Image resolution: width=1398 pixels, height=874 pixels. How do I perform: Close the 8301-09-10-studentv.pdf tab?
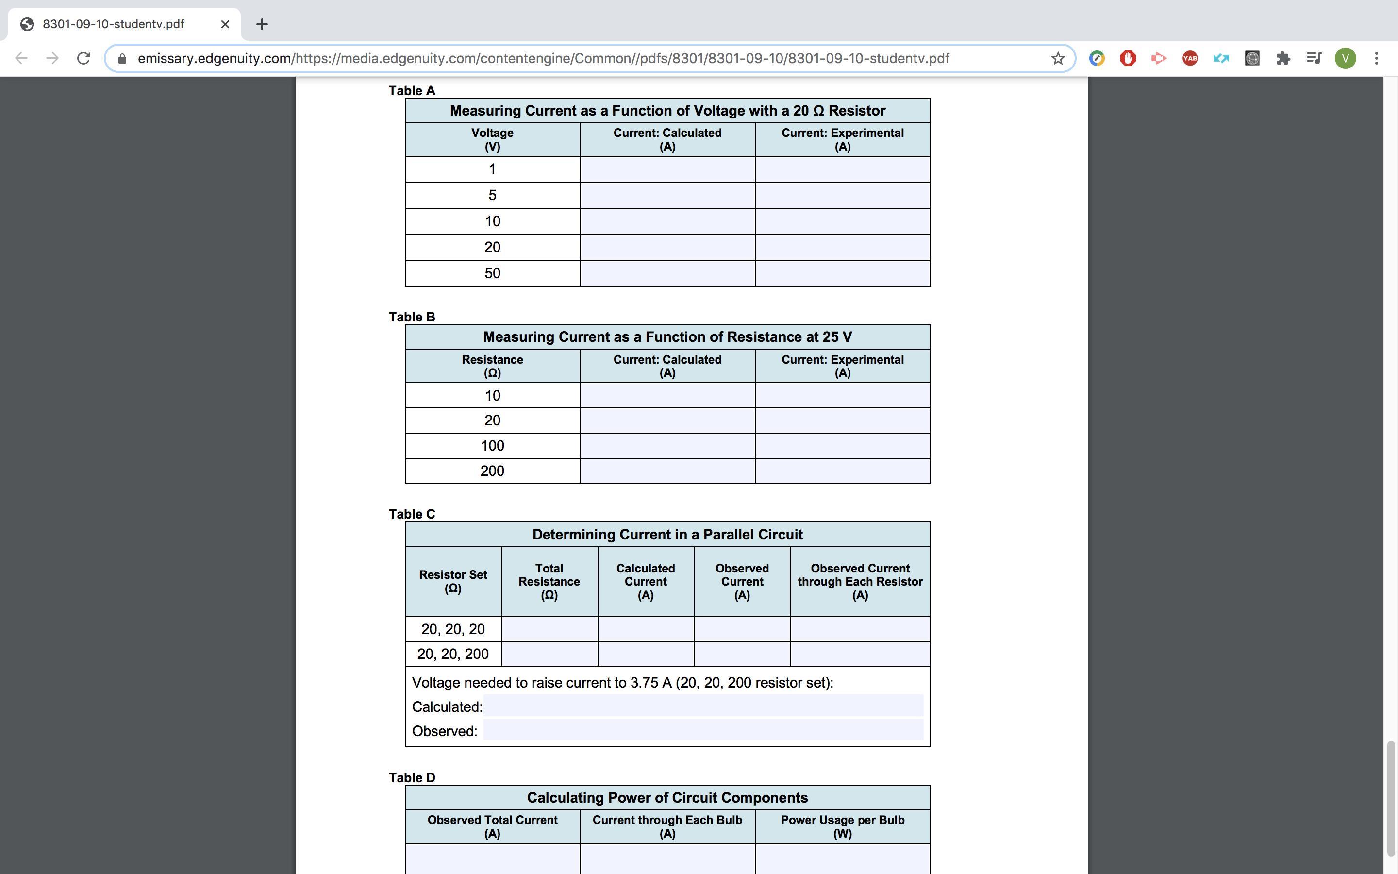coord(225,24)
